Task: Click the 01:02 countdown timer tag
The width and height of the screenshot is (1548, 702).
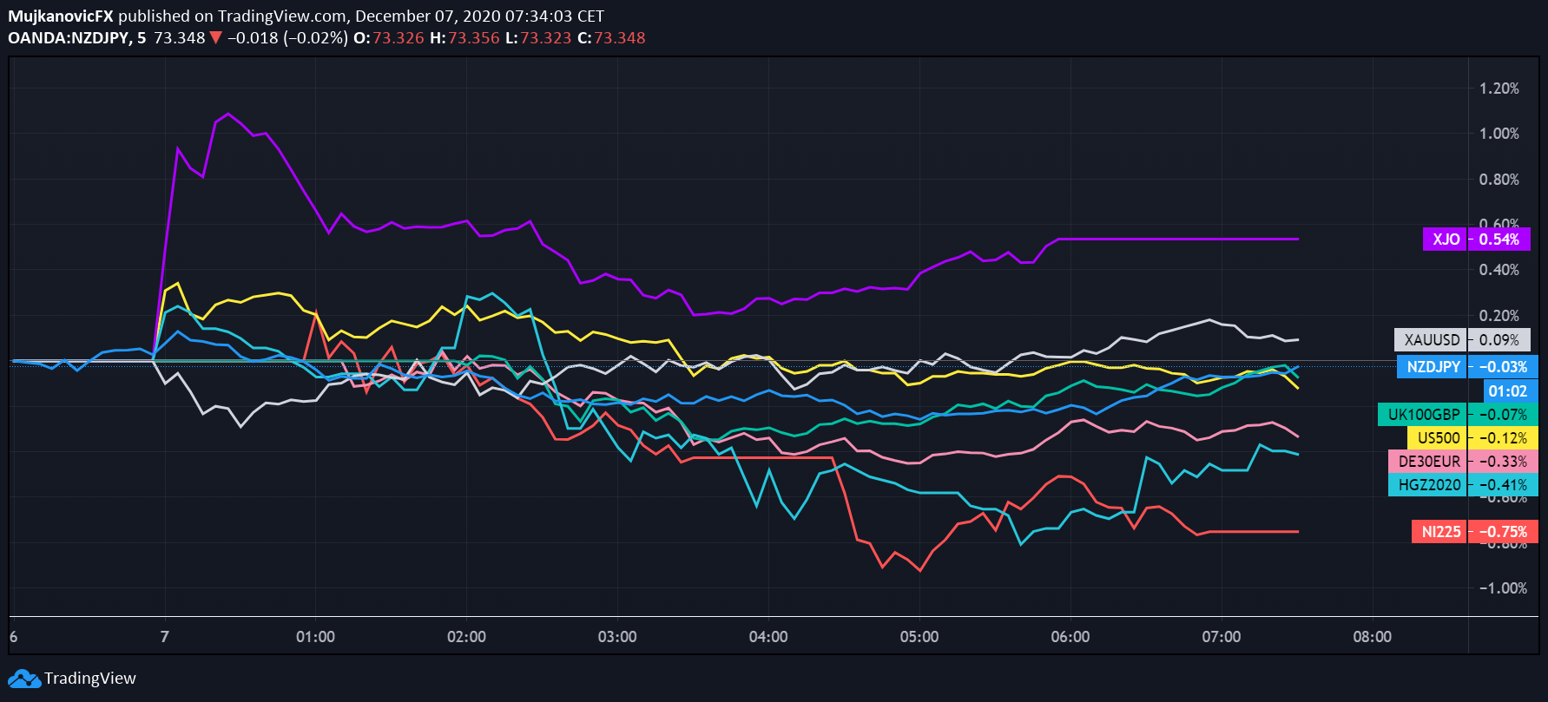Action: [1507, 391]
